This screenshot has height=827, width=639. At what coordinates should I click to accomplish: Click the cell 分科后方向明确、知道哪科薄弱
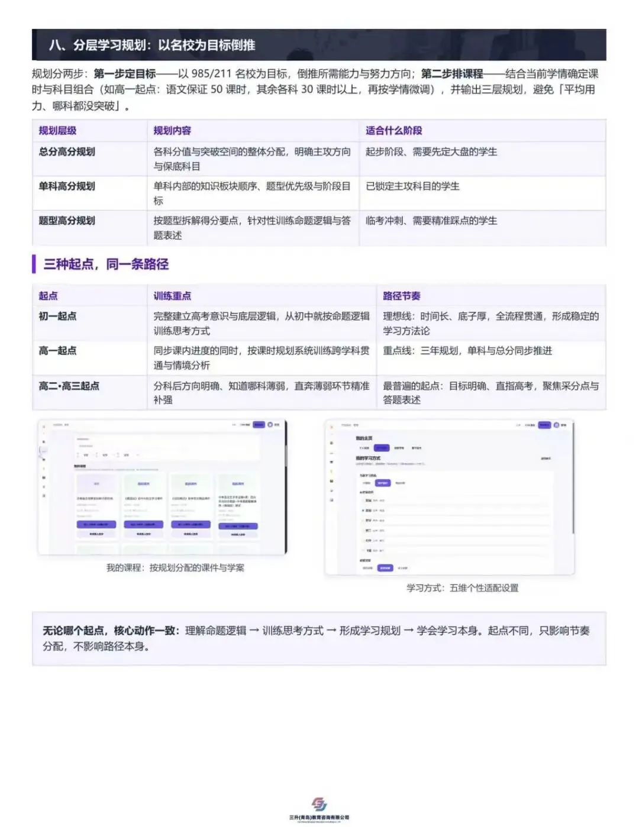click(x=262, y=393)
